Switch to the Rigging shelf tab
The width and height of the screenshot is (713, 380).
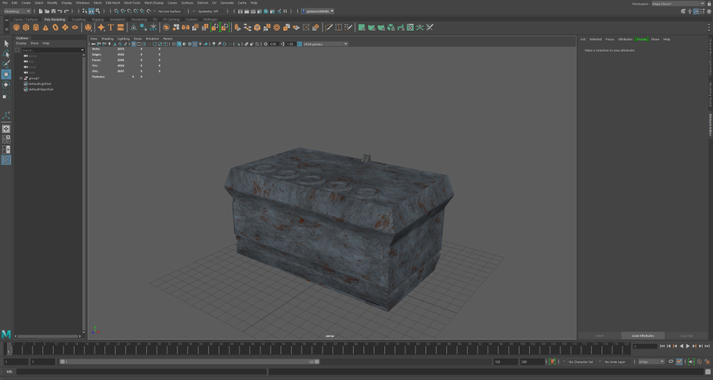click(97, 19)
